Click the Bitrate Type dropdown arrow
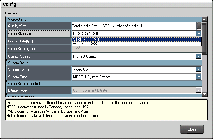213x139 pixels. (x=199, y=90)
